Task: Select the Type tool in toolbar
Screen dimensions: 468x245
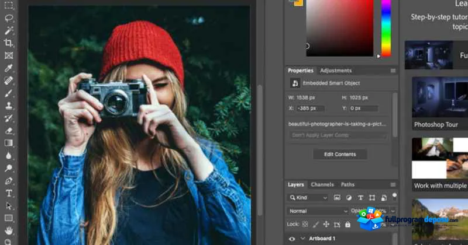Action: coord(9,193)
